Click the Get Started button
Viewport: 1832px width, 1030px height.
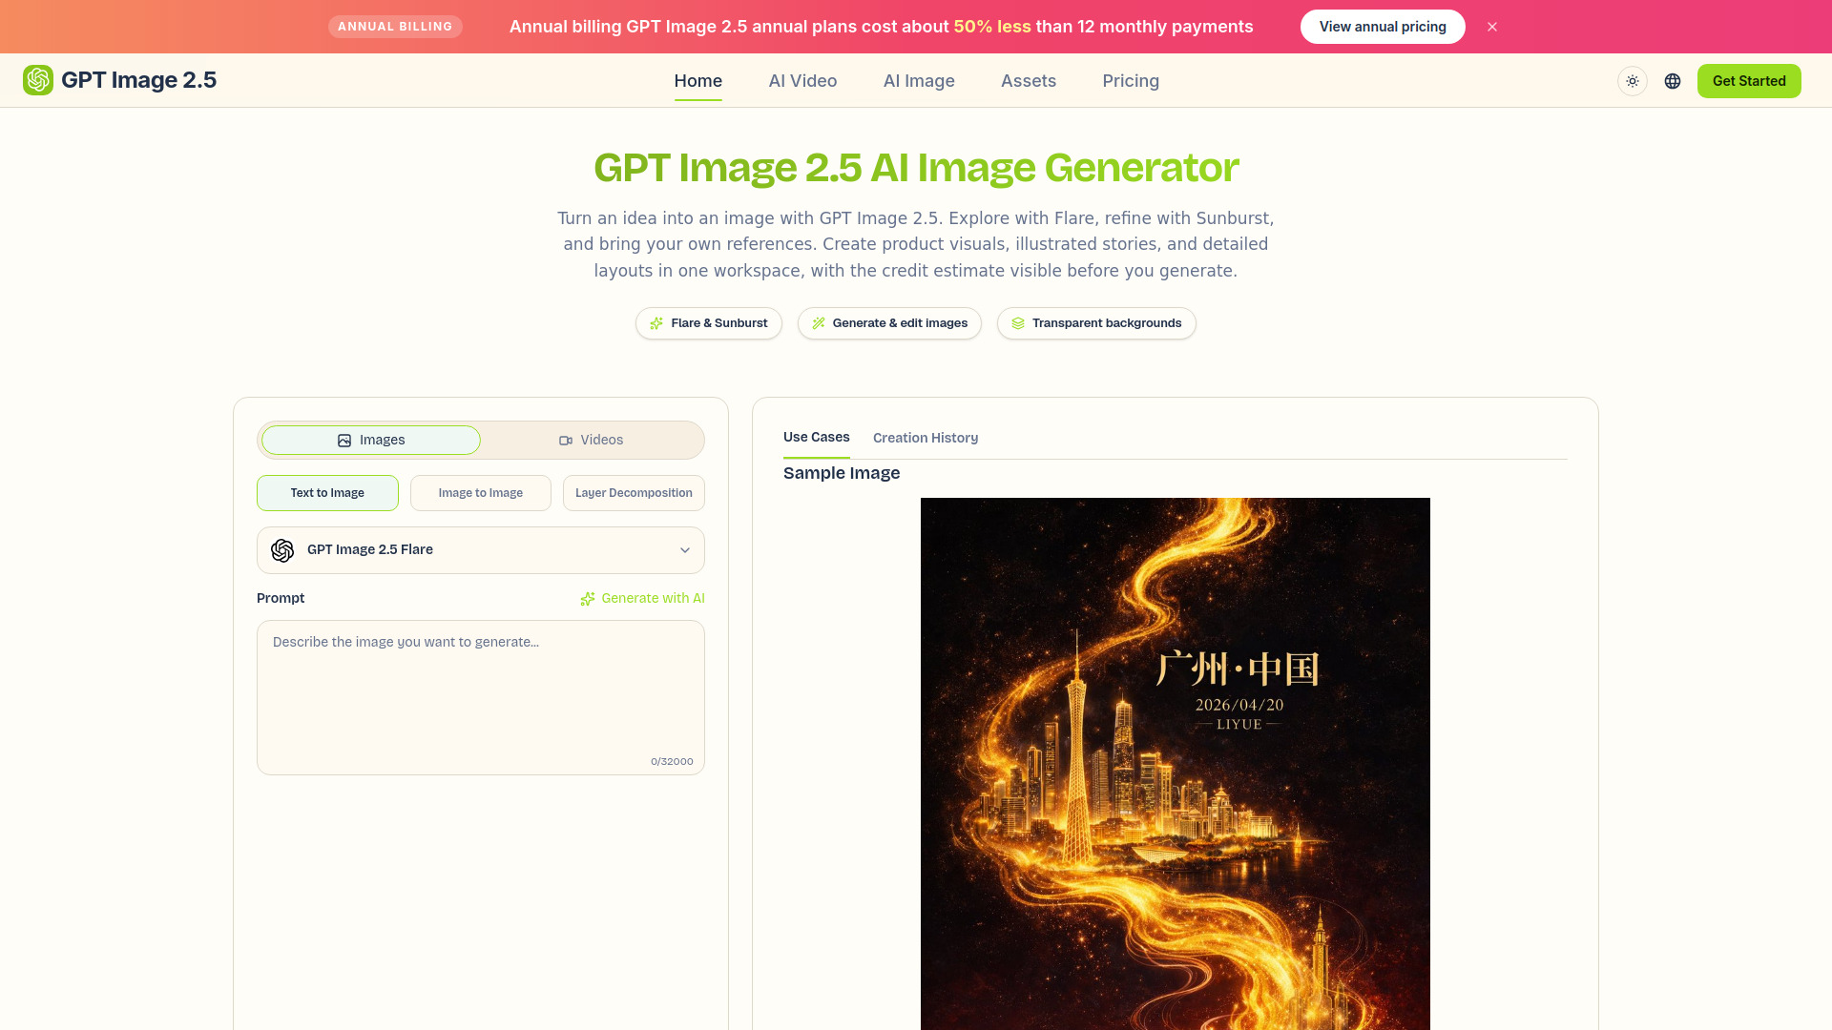pyautogui.click(x=1749, y=81)
